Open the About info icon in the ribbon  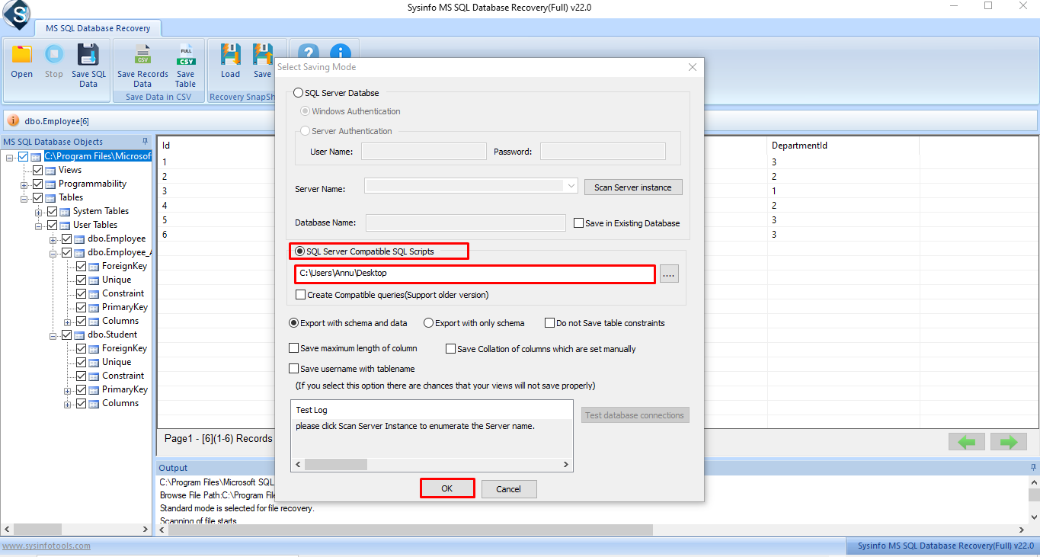click(x=340, y=52)
